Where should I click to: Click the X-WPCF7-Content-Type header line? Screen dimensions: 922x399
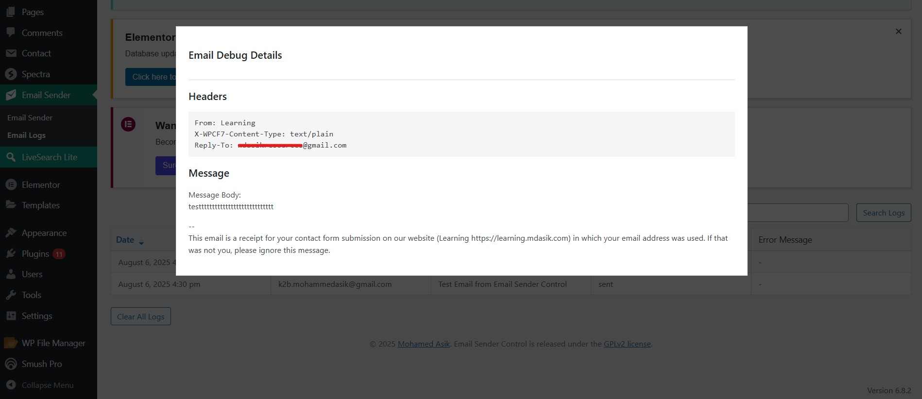point(264,134)
